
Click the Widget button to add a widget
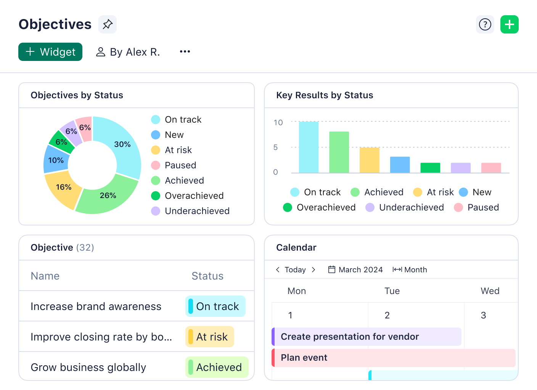[x=50, y=52]
